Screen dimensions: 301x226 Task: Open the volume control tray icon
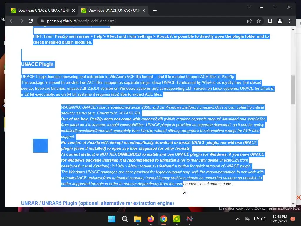tap(263, 219)
